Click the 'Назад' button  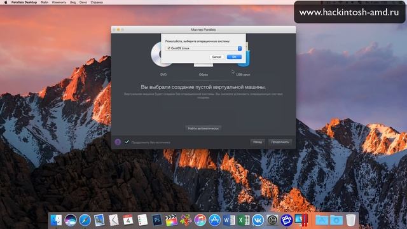click(x=257, y=142)
